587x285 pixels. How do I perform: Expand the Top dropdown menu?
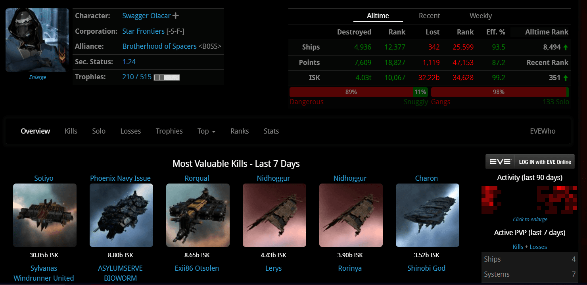coord(206,131)
